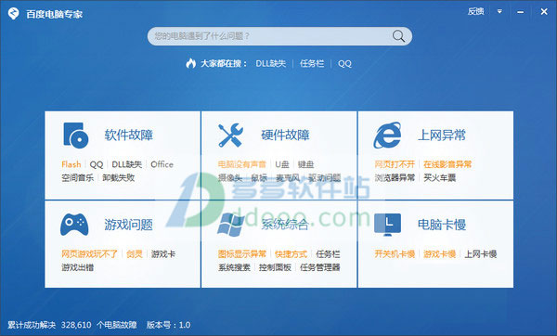The height and width of the screenshot is (336, 557).
Task: Click the 网页打不开 link
Action: coord(395,164)
